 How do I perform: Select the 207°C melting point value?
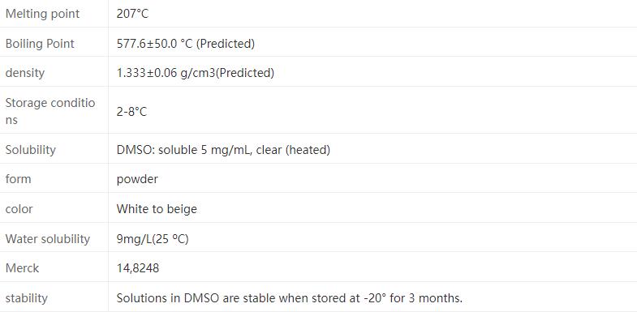click(x=132, y=14)
